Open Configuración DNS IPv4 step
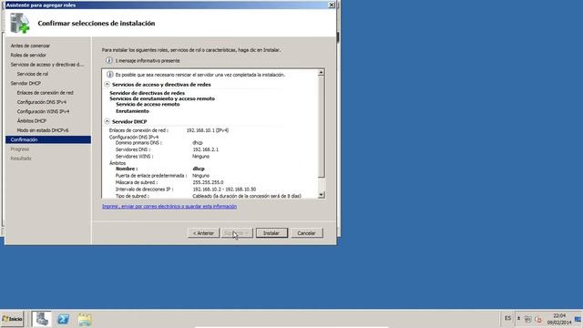 (42, 102)
